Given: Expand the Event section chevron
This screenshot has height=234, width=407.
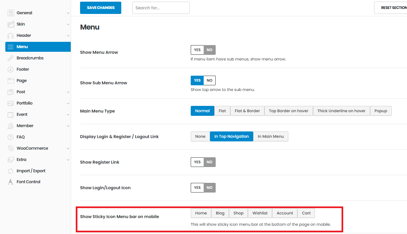Looking at the screenshot, I should tap(68, 115).
